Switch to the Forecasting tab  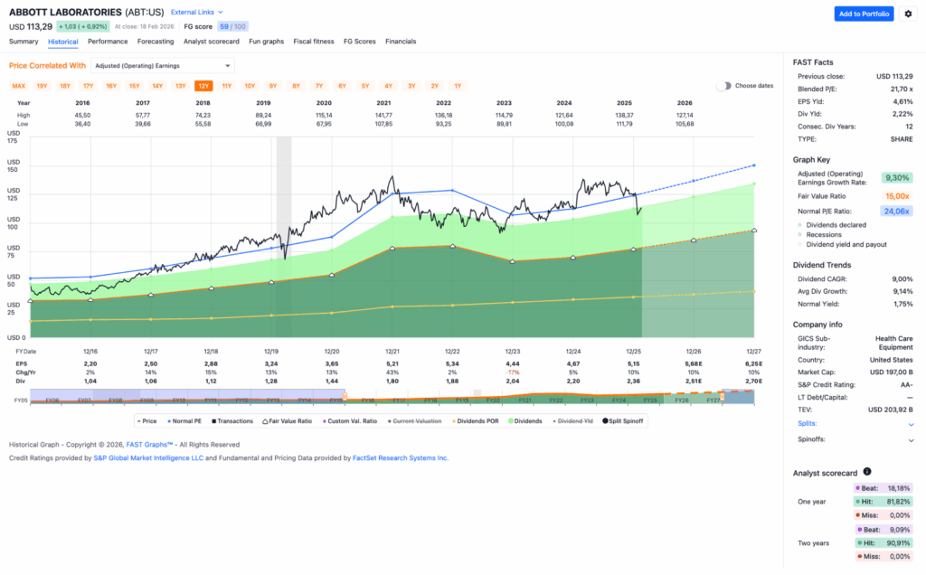pyautogui.click(x=156, y=42)
